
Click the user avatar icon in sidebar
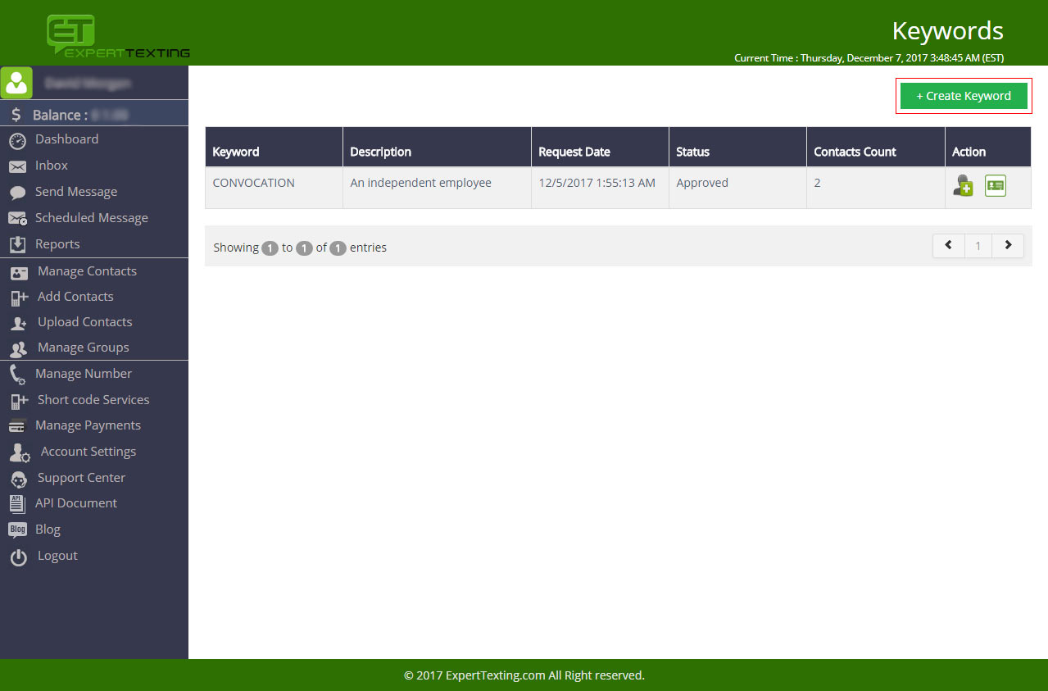click(16, 83)
